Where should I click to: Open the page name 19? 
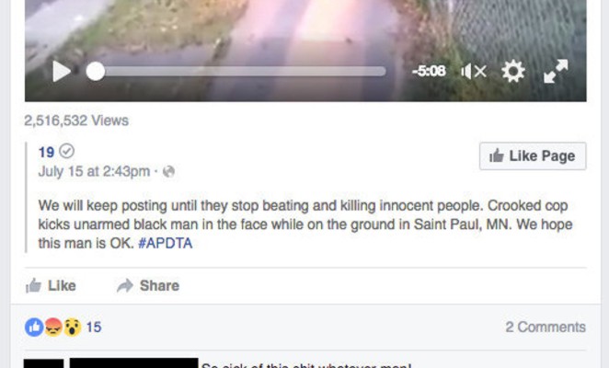click(x=46, y=152)
